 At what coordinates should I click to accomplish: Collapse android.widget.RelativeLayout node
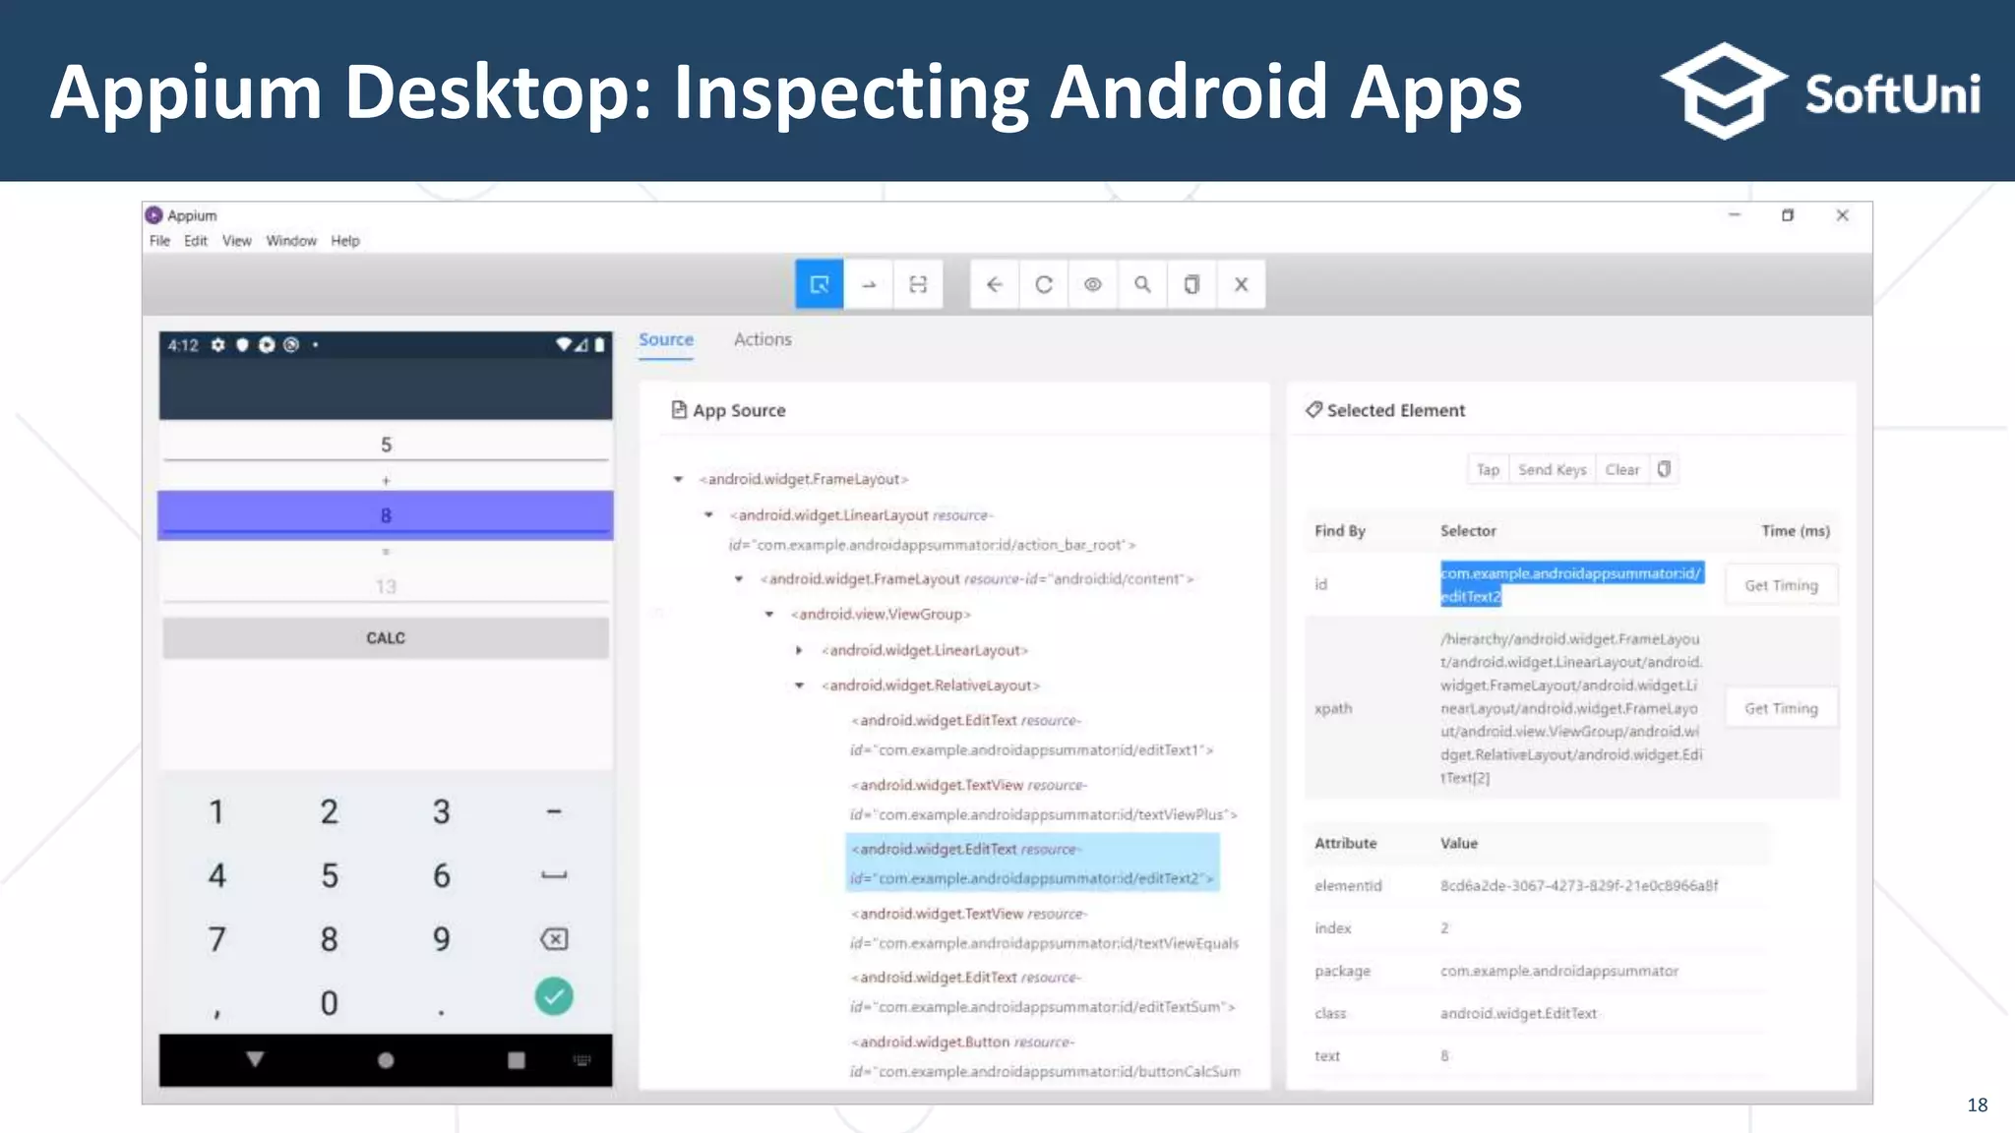tap(799, 686)
